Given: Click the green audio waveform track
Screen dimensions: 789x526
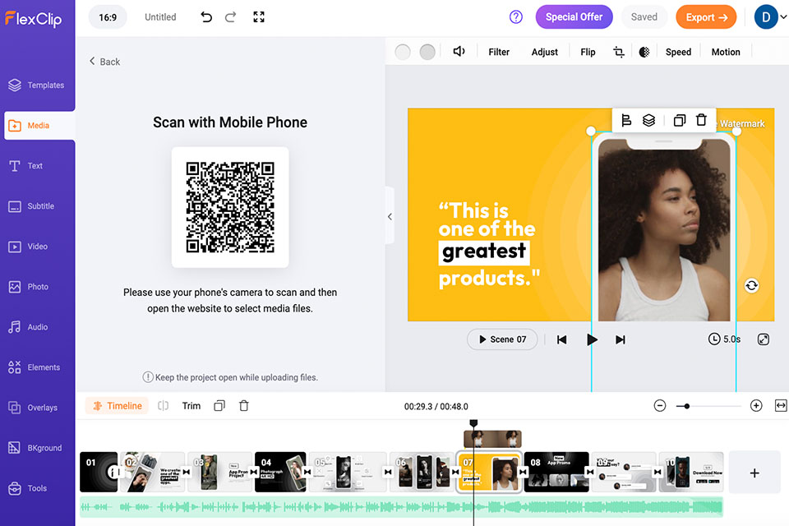Looking at the screenshot, I should 402,507.
